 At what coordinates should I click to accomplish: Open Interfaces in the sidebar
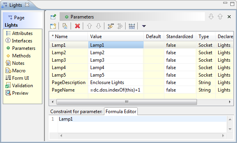22,41
